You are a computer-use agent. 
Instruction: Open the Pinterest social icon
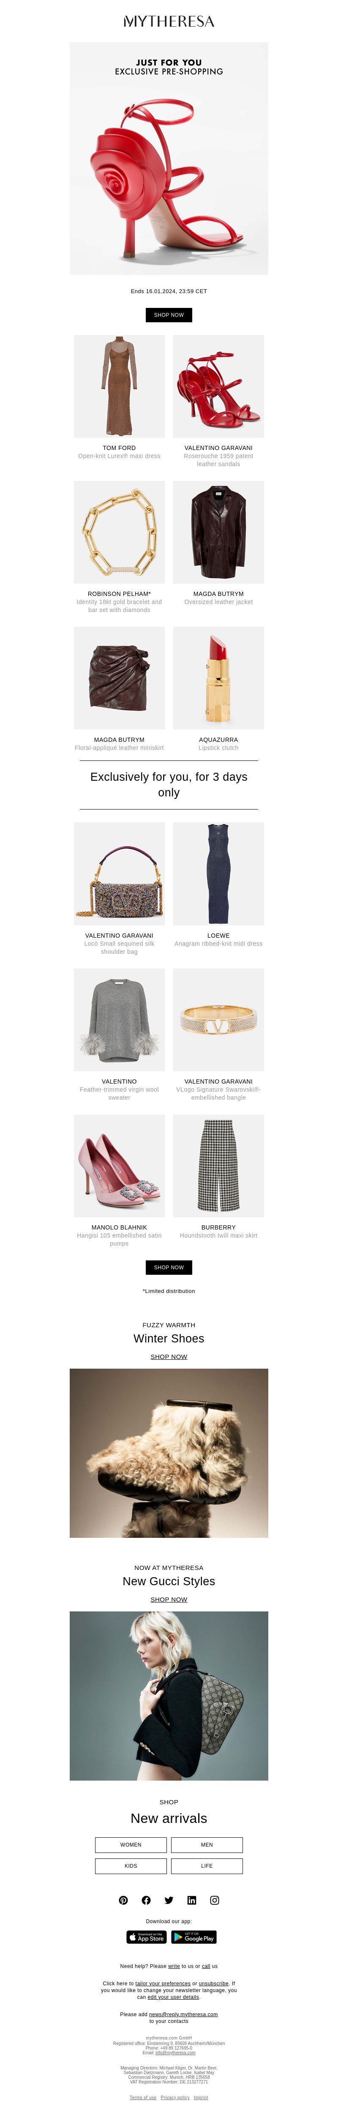click(x=123, y=1900)
